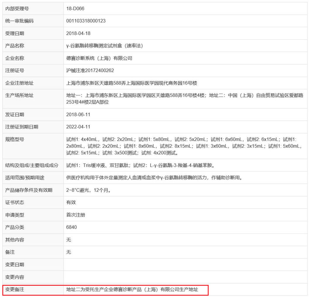
Task: Click the highlighted 地址二为受托生产企业 remark text
Action: 132,290
